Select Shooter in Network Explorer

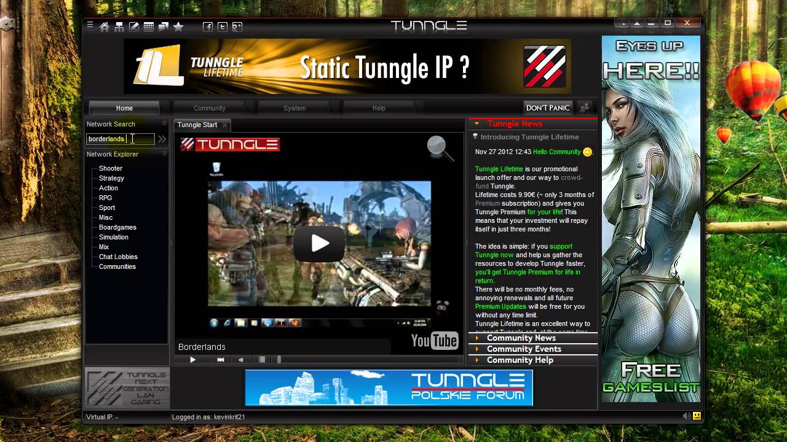[x=111, y=168]
